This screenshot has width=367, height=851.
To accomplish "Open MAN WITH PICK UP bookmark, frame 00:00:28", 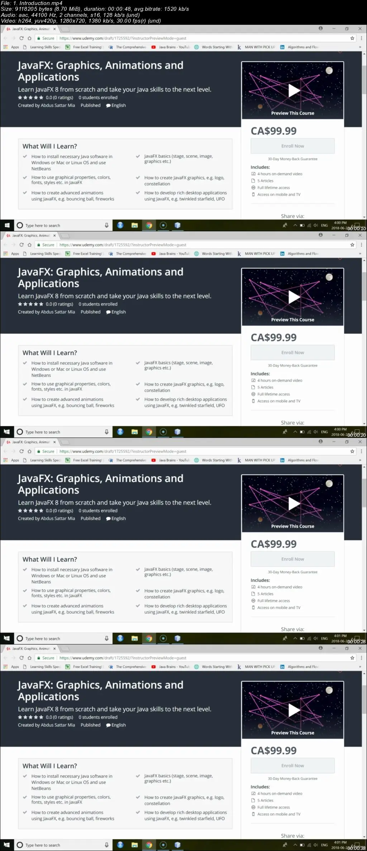I will pyautogui.click(x=256, y=460).
